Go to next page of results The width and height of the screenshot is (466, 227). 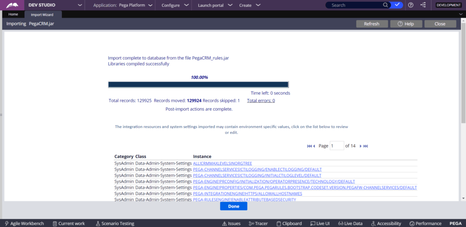click(x=360, y=146)
